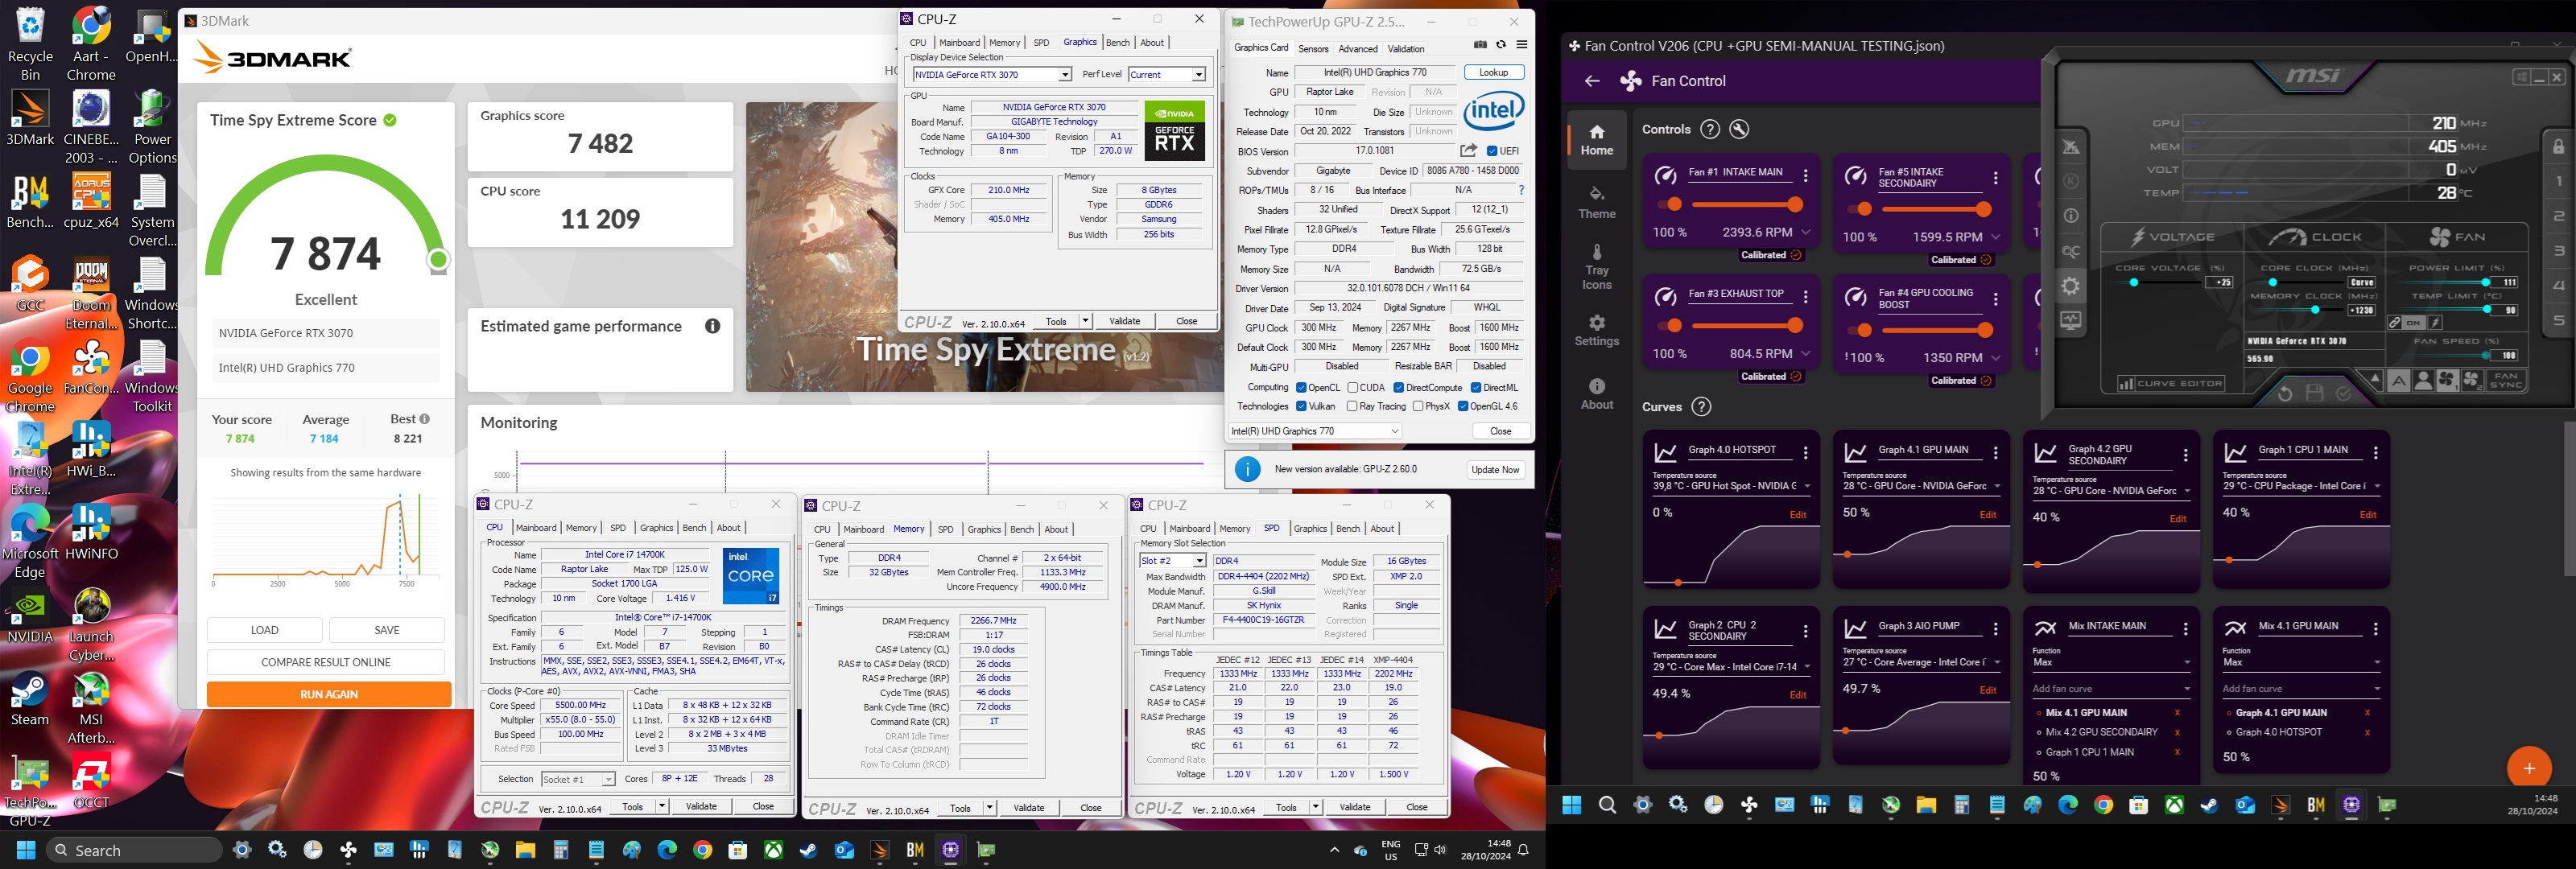Click the help icon next to Controls
The image size is (2576, 869).
pos(1710,129)
